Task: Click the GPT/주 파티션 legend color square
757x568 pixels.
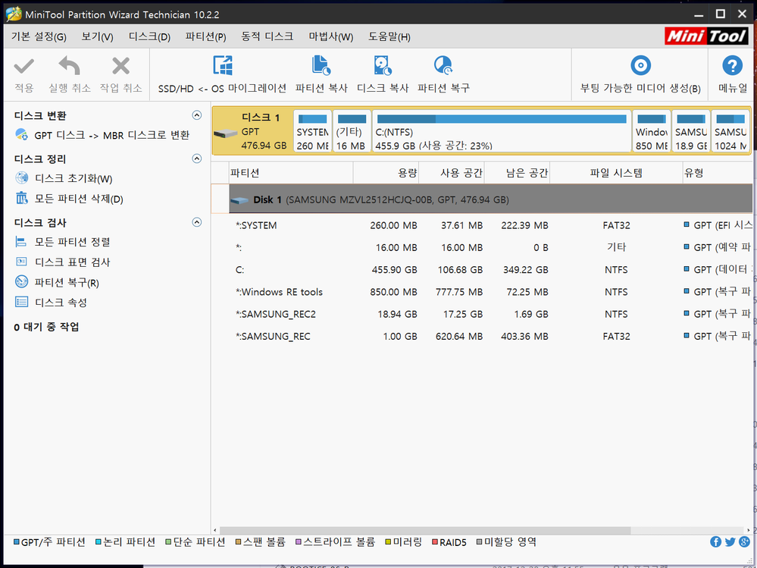Action: click(17, 542)
